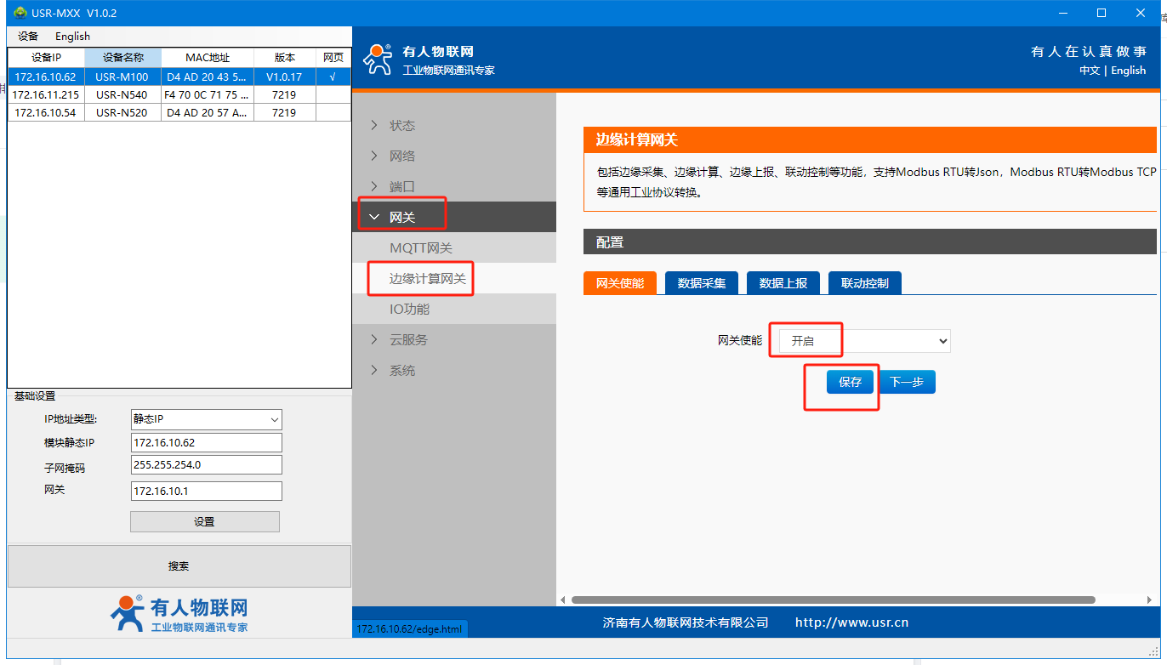This screenshot has width=1167, height=665.
Task: Open the 网关使能 dropdown
Action: click(x=864, y=341)
